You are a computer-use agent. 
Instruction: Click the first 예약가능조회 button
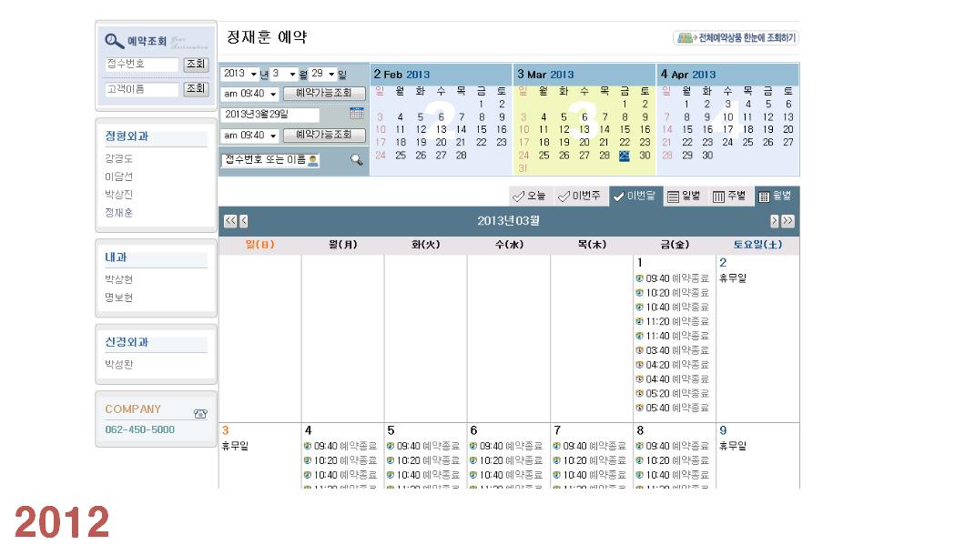[x=324, y=94]
